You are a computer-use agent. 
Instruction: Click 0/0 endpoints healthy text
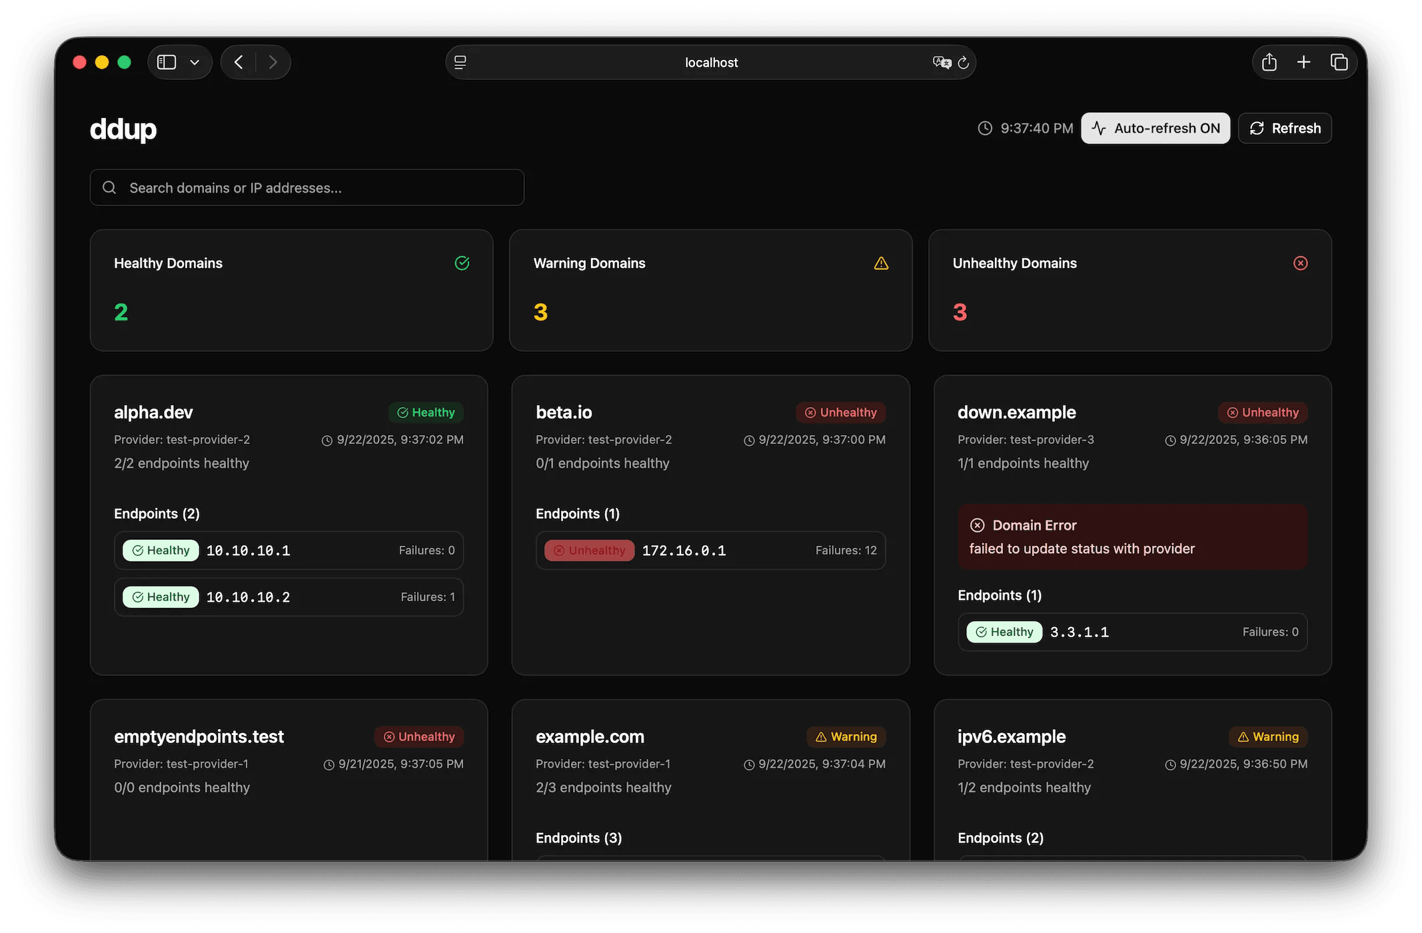click(x=182, y=788)
